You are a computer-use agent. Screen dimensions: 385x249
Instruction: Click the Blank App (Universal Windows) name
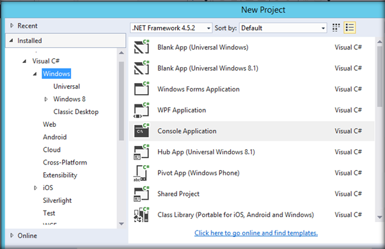[203, 47]
